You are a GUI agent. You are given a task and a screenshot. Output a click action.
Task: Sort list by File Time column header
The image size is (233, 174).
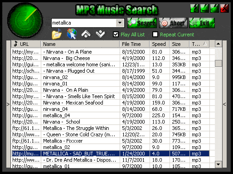(135, 44)
